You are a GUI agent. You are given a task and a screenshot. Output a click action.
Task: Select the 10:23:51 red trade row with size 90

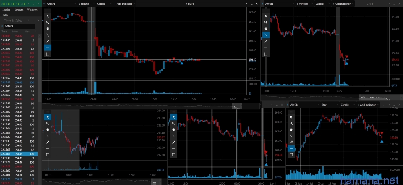[19, 99]
